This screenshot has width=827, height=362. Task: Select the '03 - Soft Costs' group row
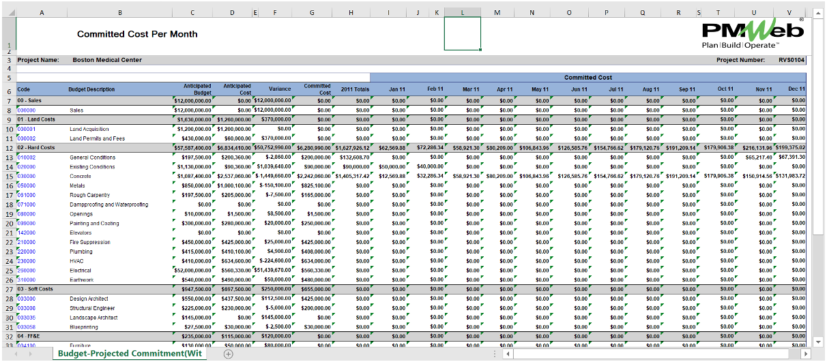click(x=411, y=289)
